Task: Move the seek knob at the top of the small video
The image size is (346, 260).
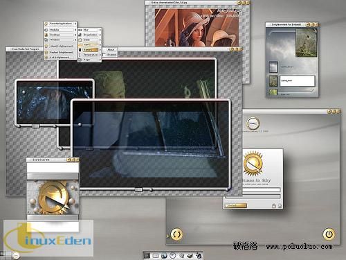Action: 24,92
